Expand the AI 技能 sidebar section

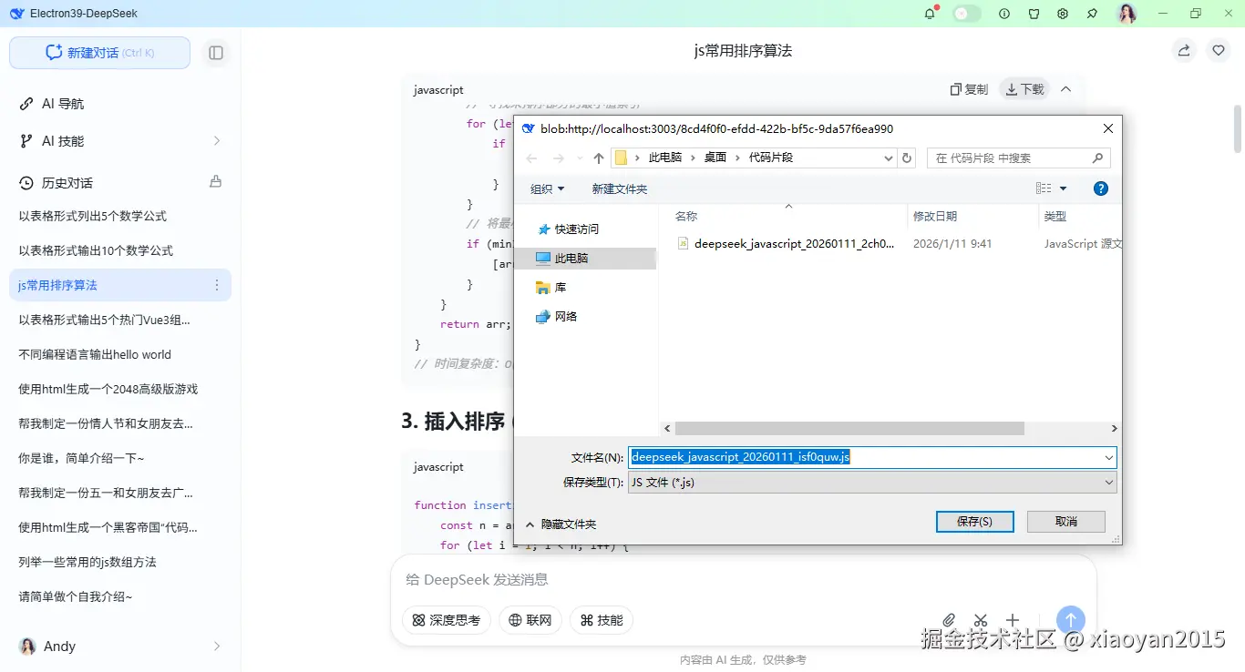[216, 141]
